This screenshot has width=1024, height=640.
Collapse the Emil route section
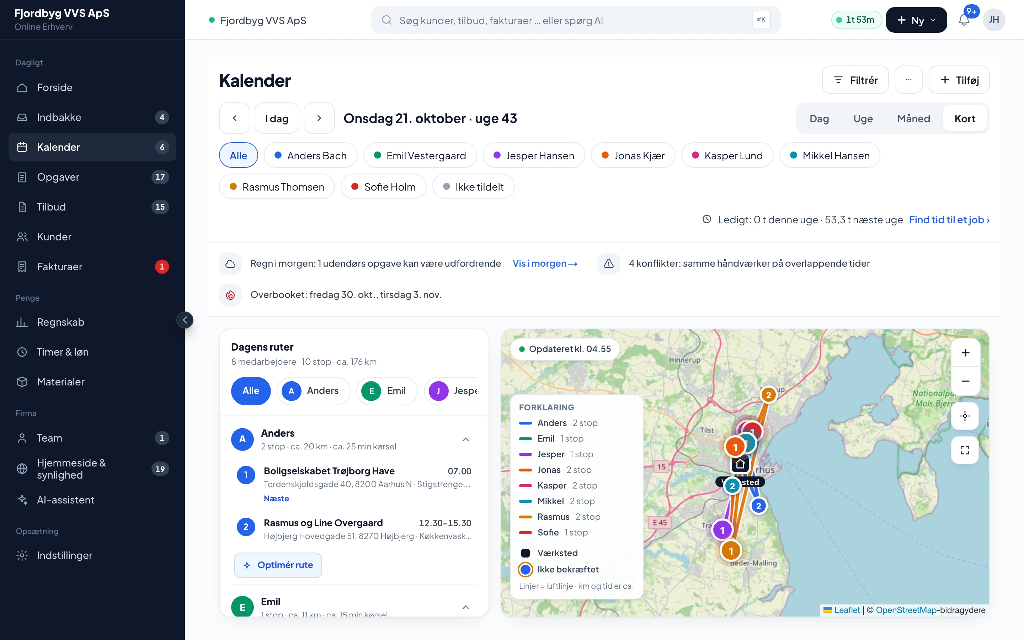click(x=465, y=607)
